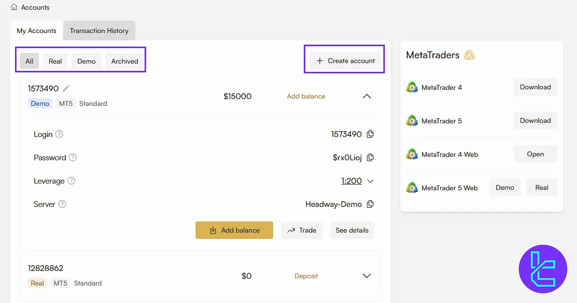This screenshot has height=303, width=577.
Task: Download MetaTrader 5
Action: (x=535, y=120)
